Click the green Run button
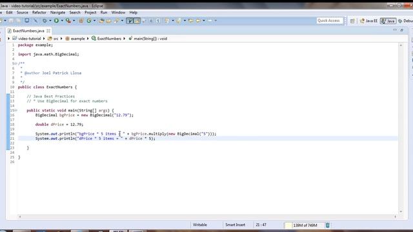Screen dimensions: 413x232 click(x=56, y=21)
